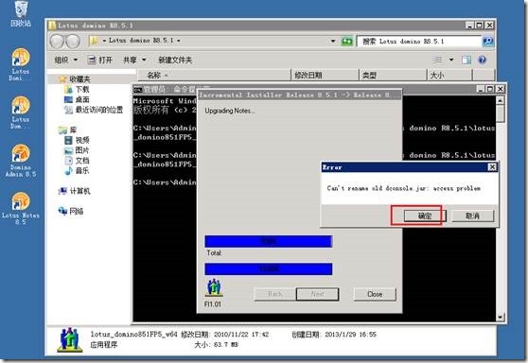Open the Lotus Notes 8.5 desktop shortcut
This screenshot has width=528, height=363.
click(x=20, y=208)
